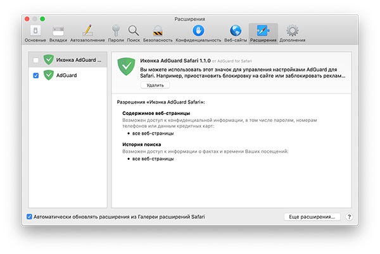Viewport: 380px width, 254px height.
Task: Click the Вкладки tab label
Action: [x=58, y=40]
